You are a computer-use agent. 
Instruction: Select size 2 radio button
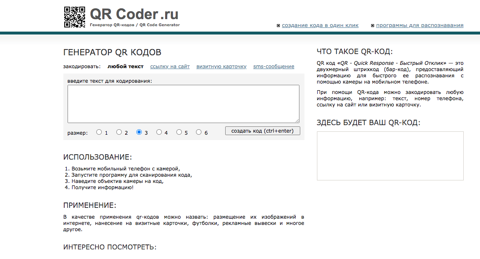119,132
